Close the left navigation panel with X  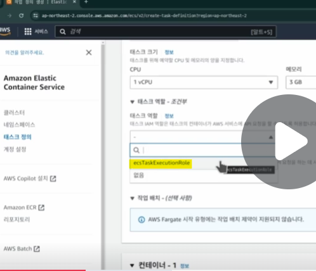tap(89, 53)
